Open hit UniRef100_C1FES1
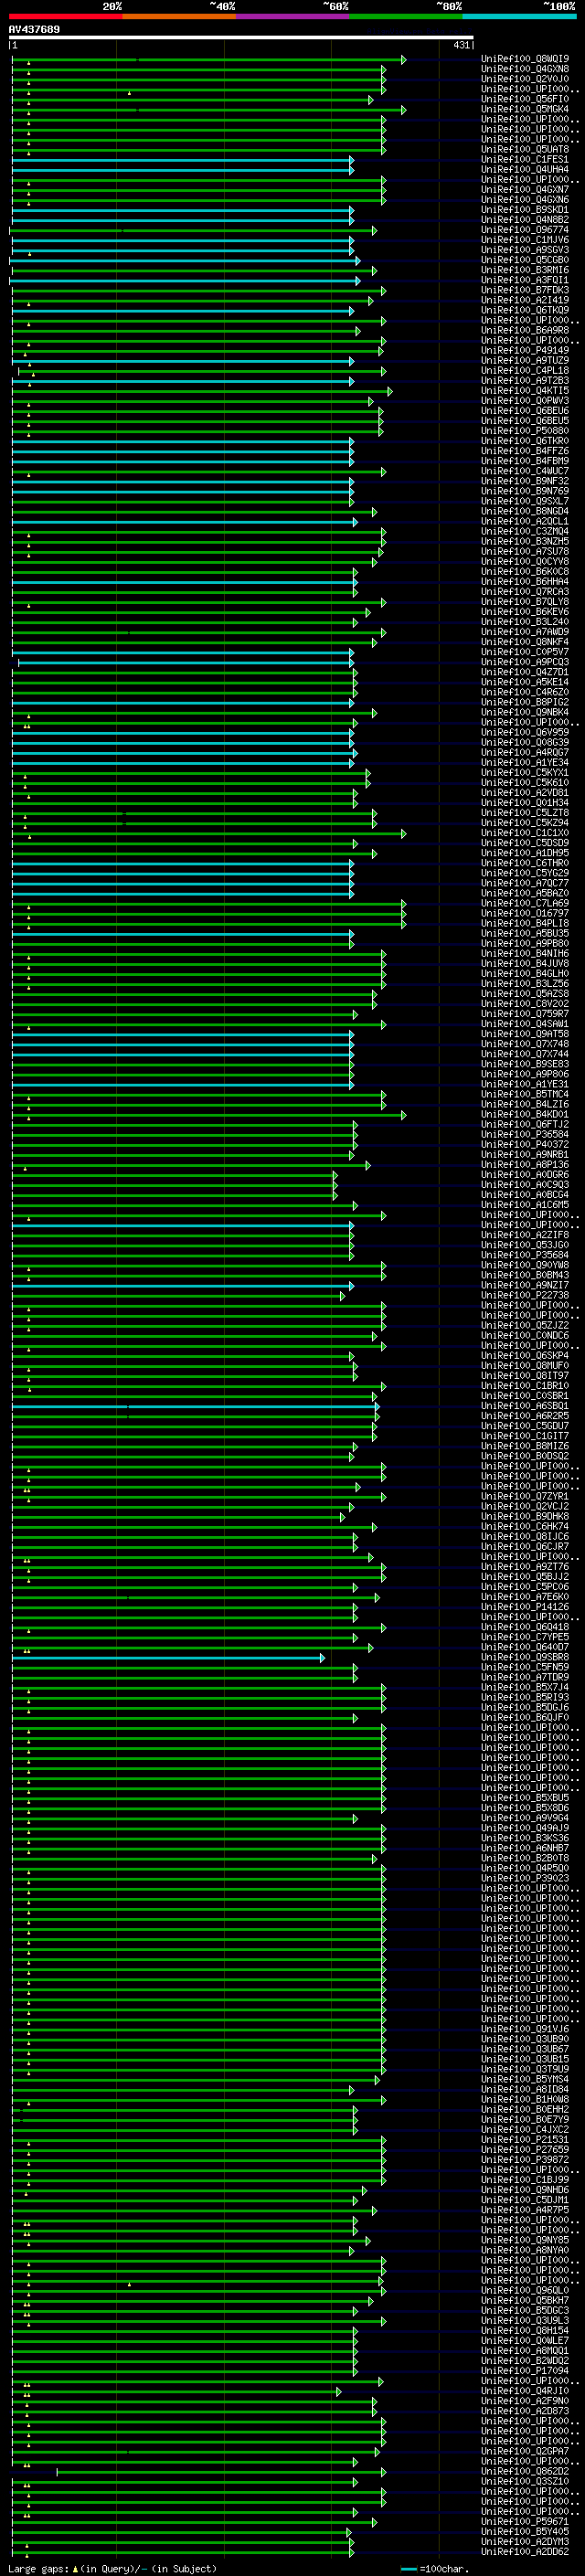585x2576 pixels. (525, 160)
